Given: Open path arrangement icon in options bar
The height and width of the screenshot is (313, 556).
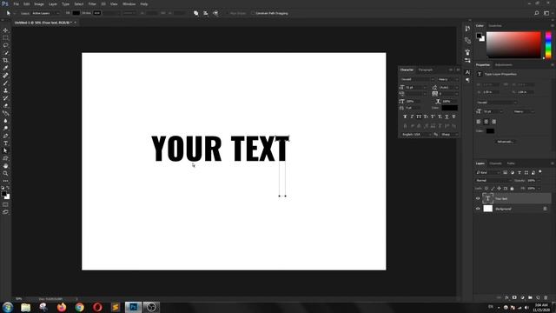Looking at the screenshot, I should (x=215, y=13).
